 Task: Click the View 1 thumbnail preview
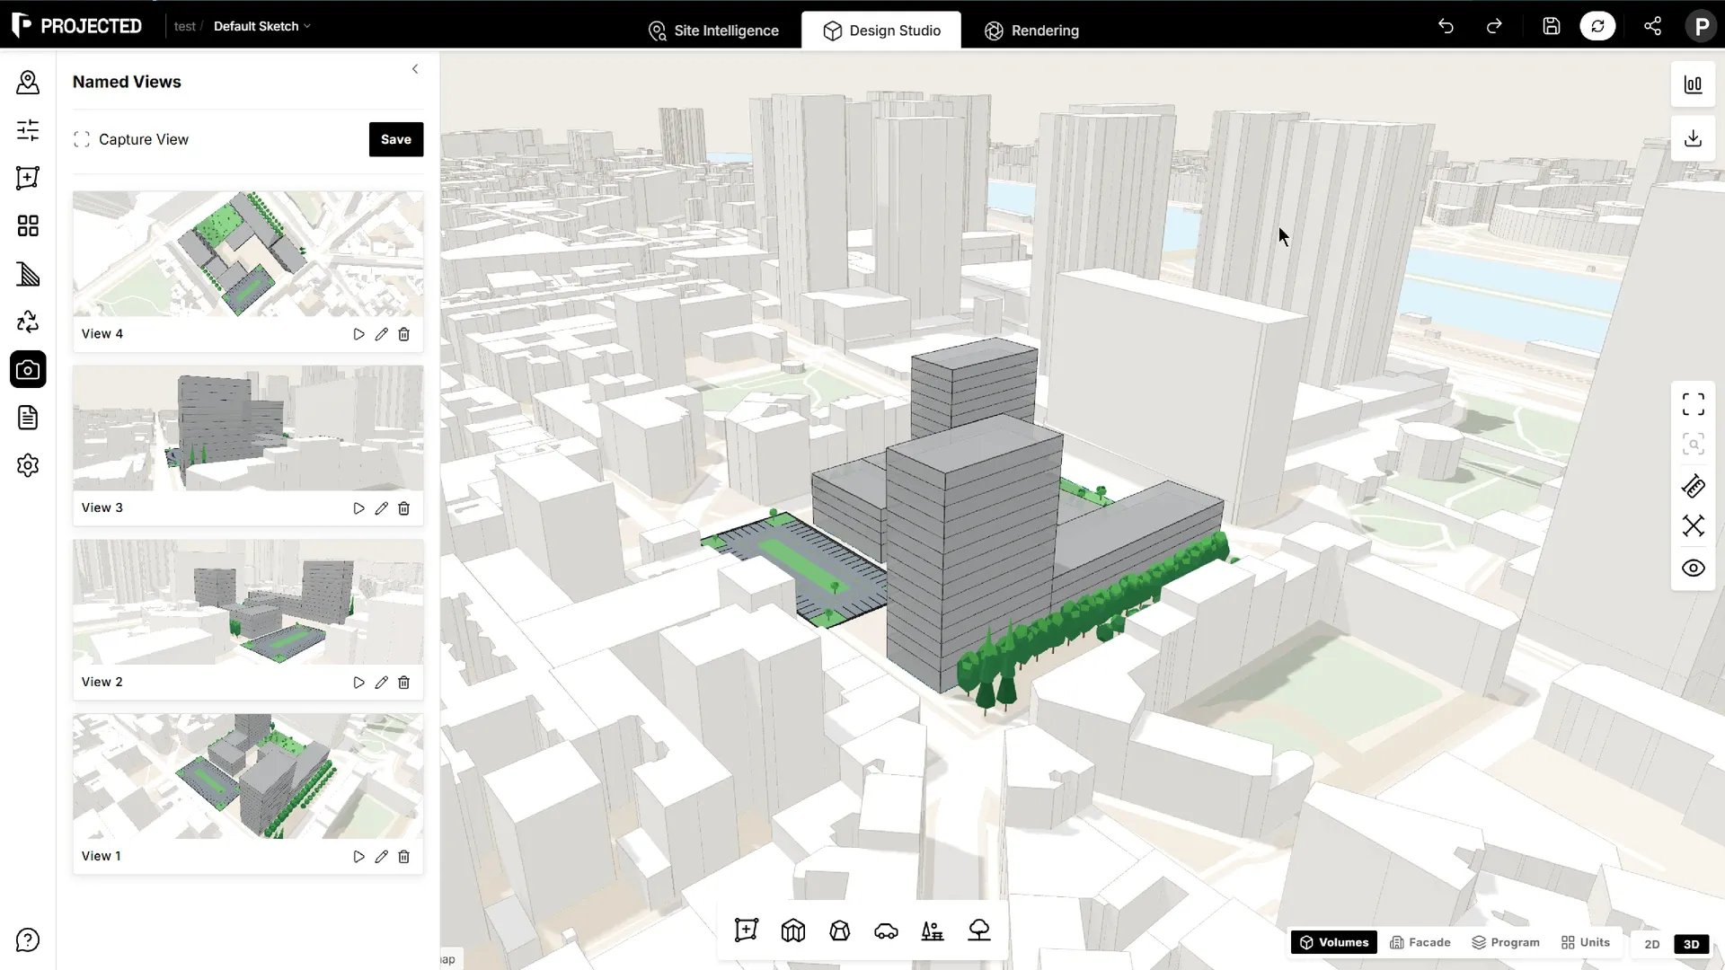[248, 776]
